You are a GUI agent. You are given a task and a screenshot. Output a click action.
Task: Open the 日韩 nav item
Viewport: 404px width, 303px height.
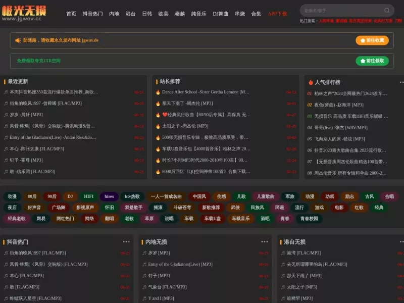tap(147, 14)
